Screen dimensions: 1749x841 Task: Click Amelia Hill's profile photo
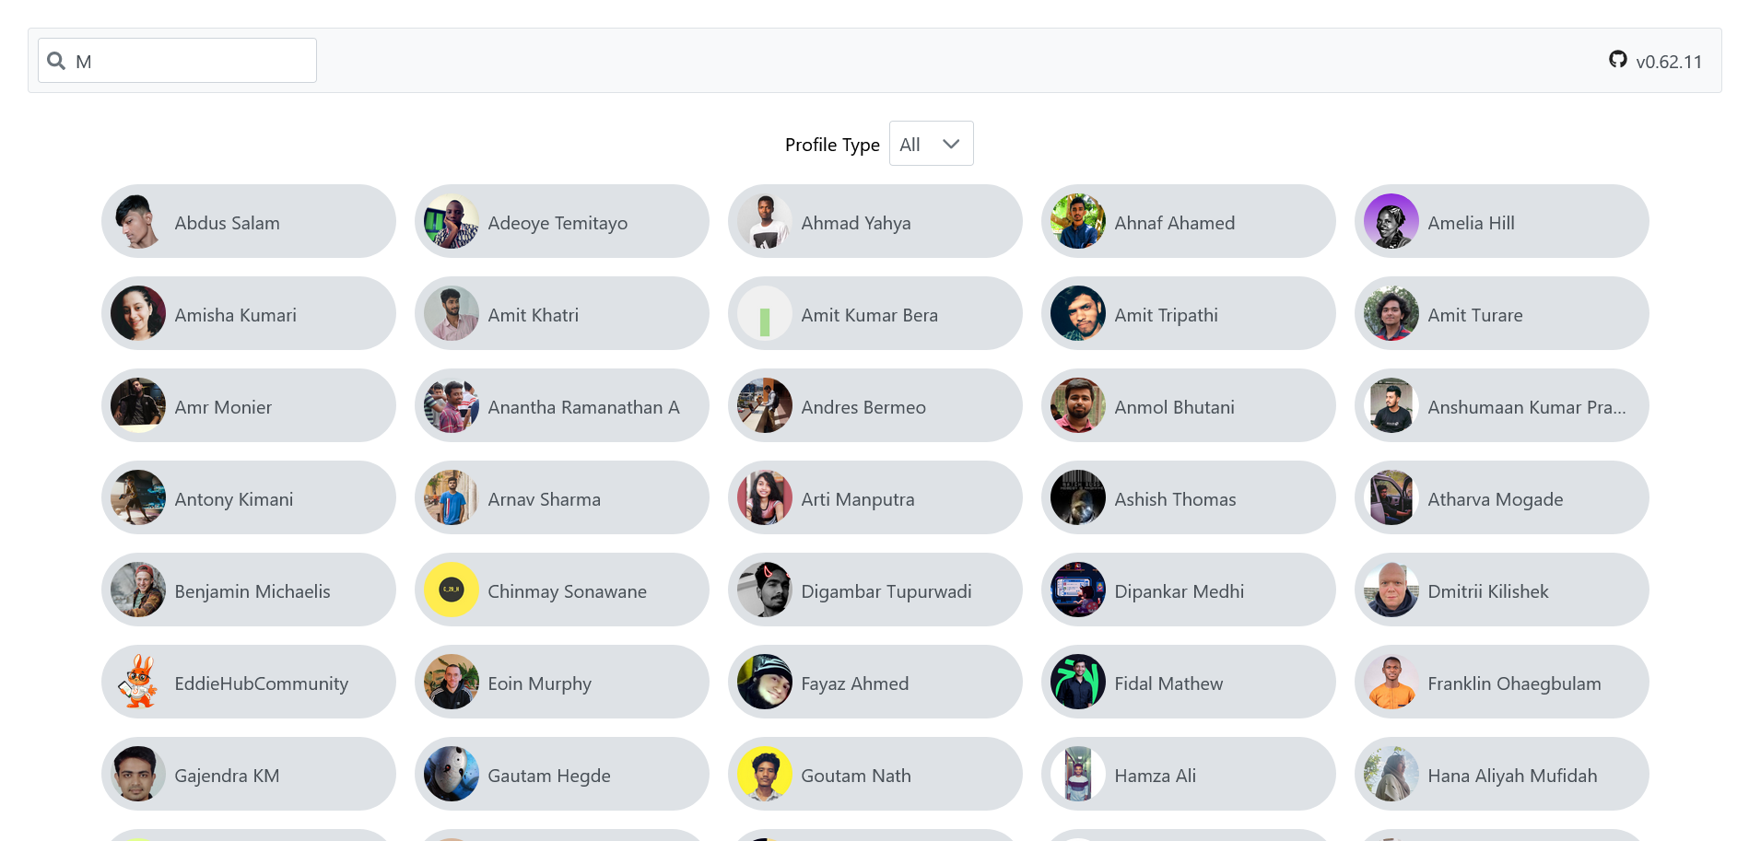[x=1391, y=221]
